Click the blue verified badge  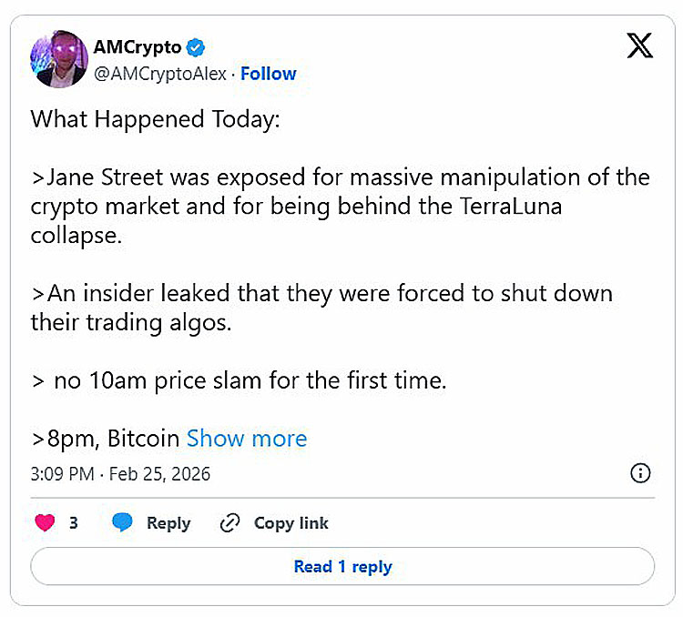[197, 47]
